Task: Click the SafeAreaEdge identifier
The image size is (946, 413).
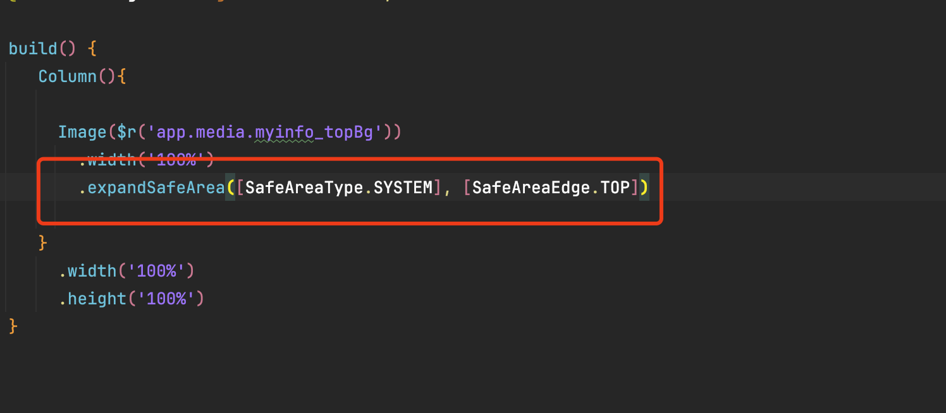Action: click(x=532, y=188)
